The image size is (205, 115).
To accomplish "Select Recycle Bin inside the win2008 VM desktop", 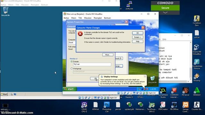I will click(x=5, y=11).
